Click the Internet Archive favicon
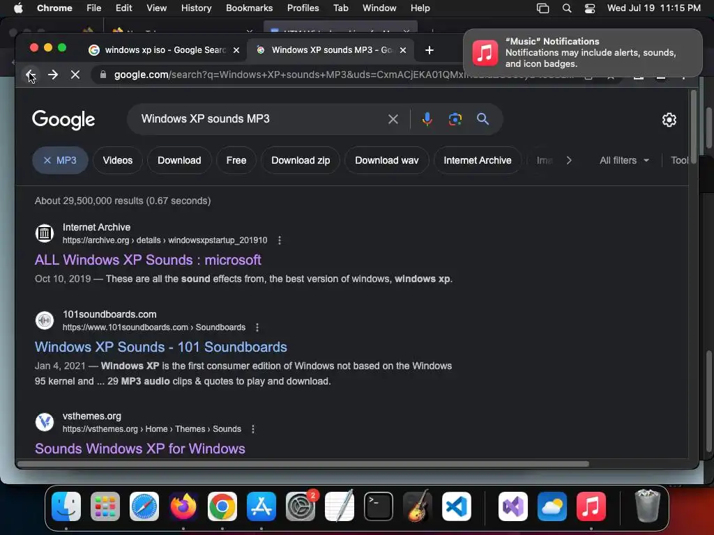The width and height of the screenshot is (714, 535). click(x=45, y=233)
